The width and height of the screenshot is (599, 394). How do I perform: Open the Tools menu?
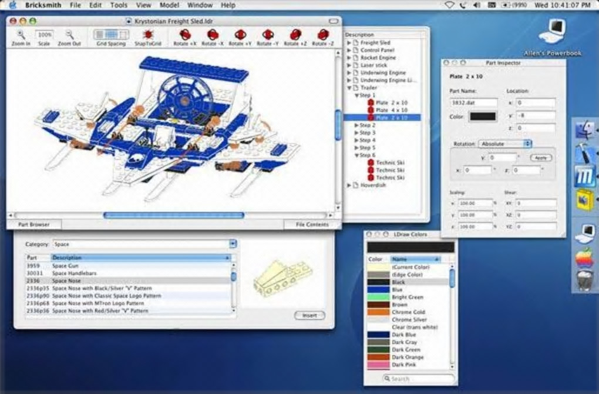119,5
